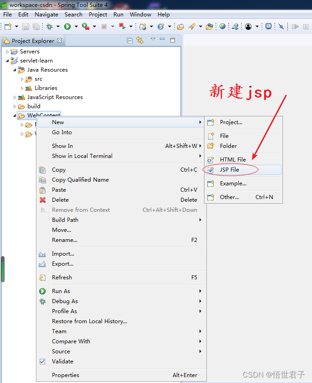Click the New Dynamic Web Project icon
312x383 pixels.
[x=143, y=26]
